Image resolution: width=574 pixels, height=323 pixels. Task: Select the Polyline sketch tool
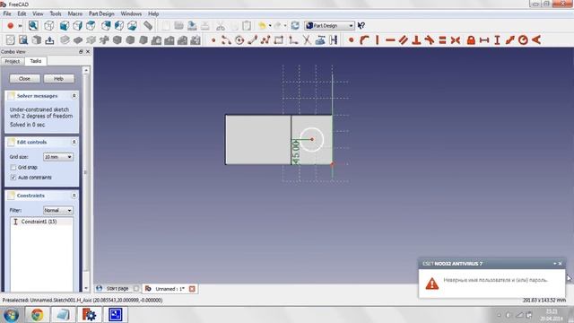(x=265, y=39)
